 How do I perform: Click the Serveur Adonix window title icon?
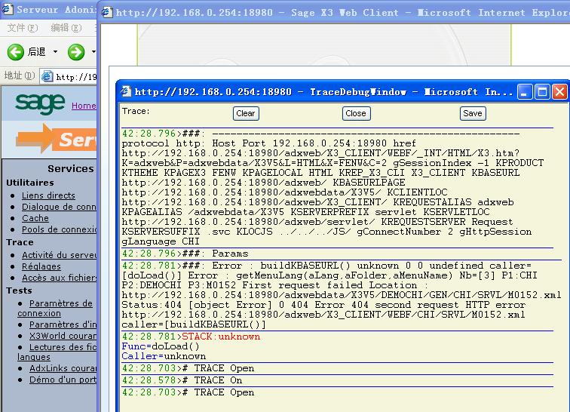click(8, 11)
